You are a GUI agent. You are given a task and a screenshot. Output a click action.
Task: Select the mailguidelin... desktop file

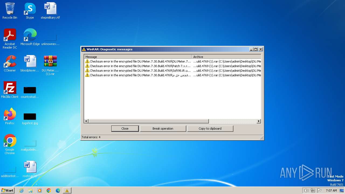coord(30,145)
